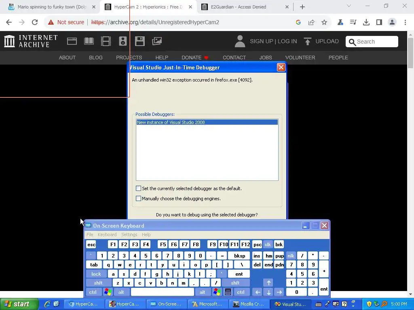The image size is (414, 310).
Task: Open Settings menu in On-Screen Keyboard
Action: tap(129, 235)
